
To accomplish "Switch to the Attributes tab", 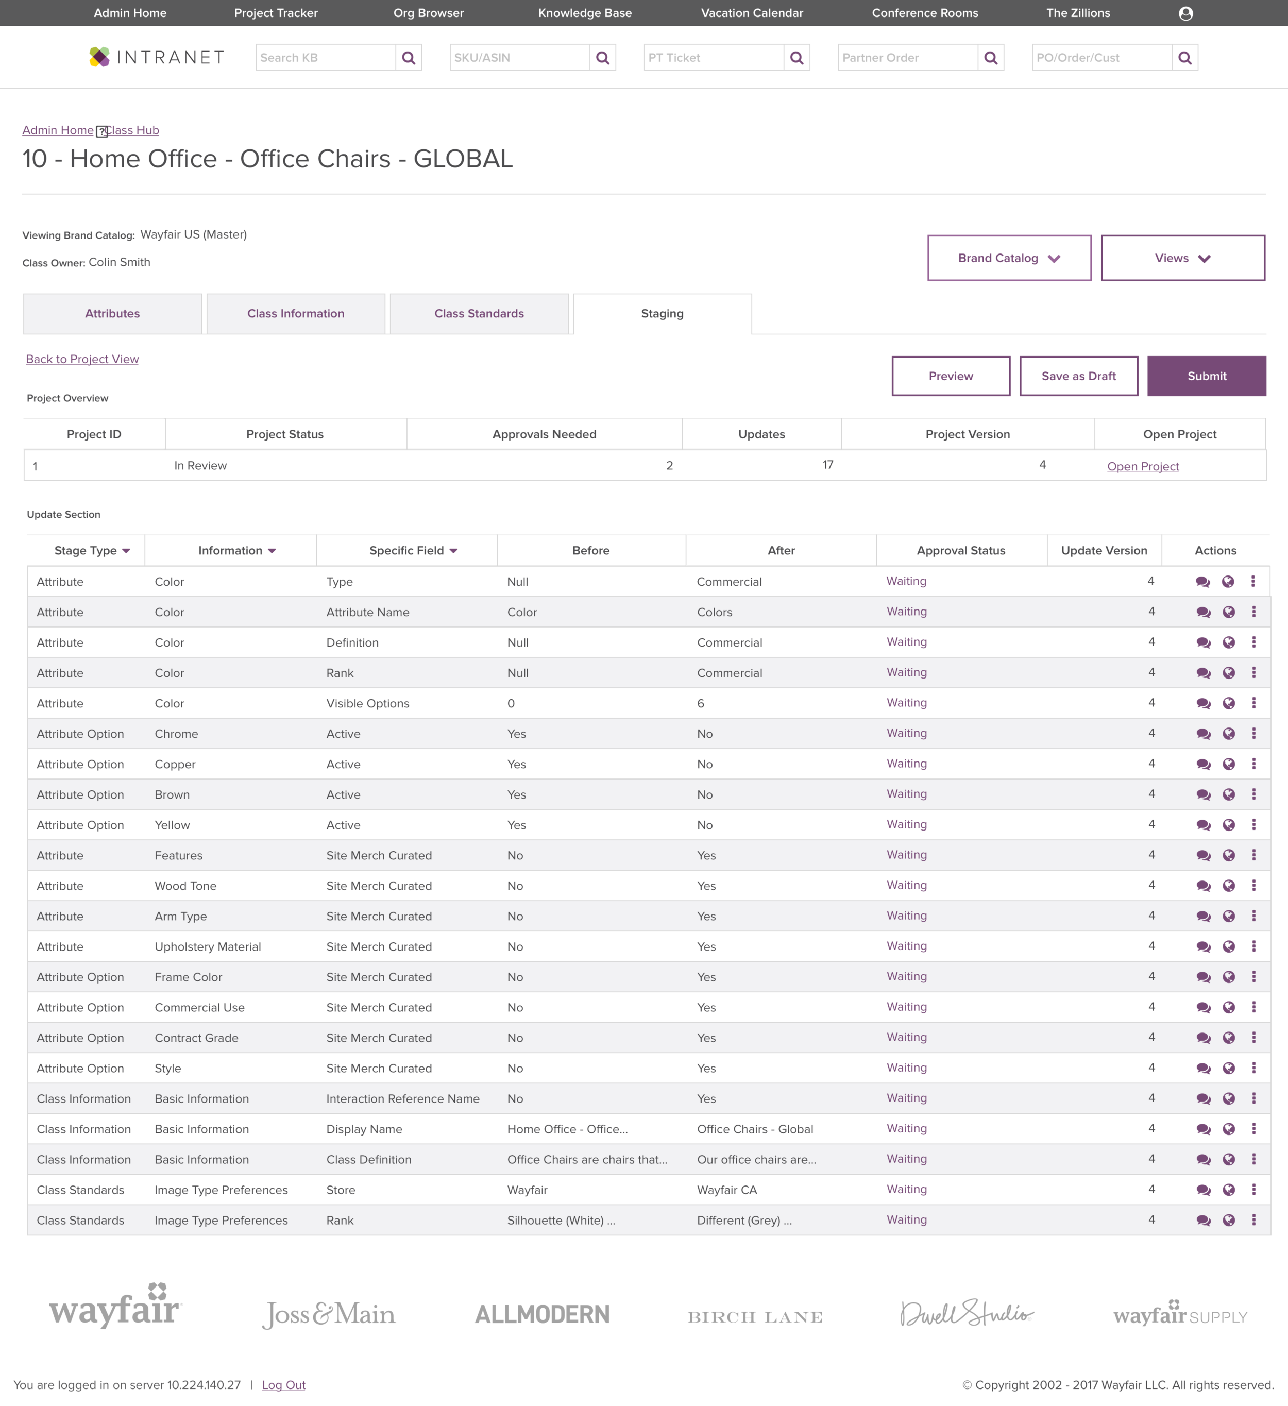I will point(112,314).
